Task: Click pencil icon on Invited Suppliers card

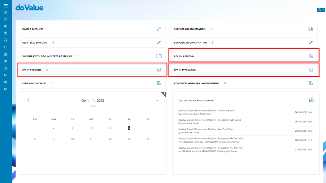Action: pos(159,29)
